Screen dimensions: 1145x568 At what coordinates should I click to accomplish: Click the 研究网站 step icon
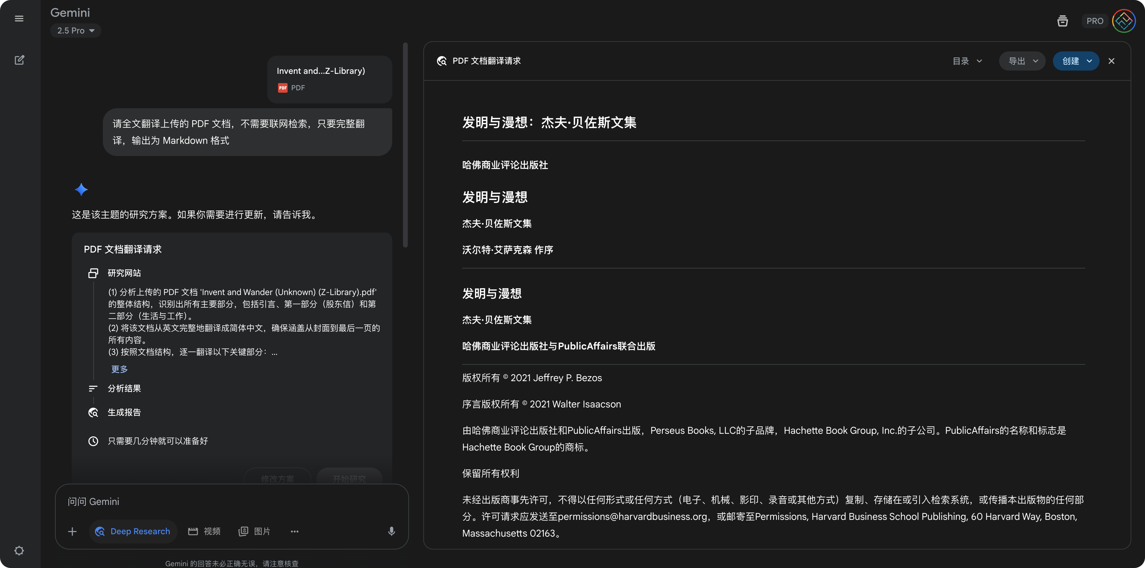(x=93, y=273)
